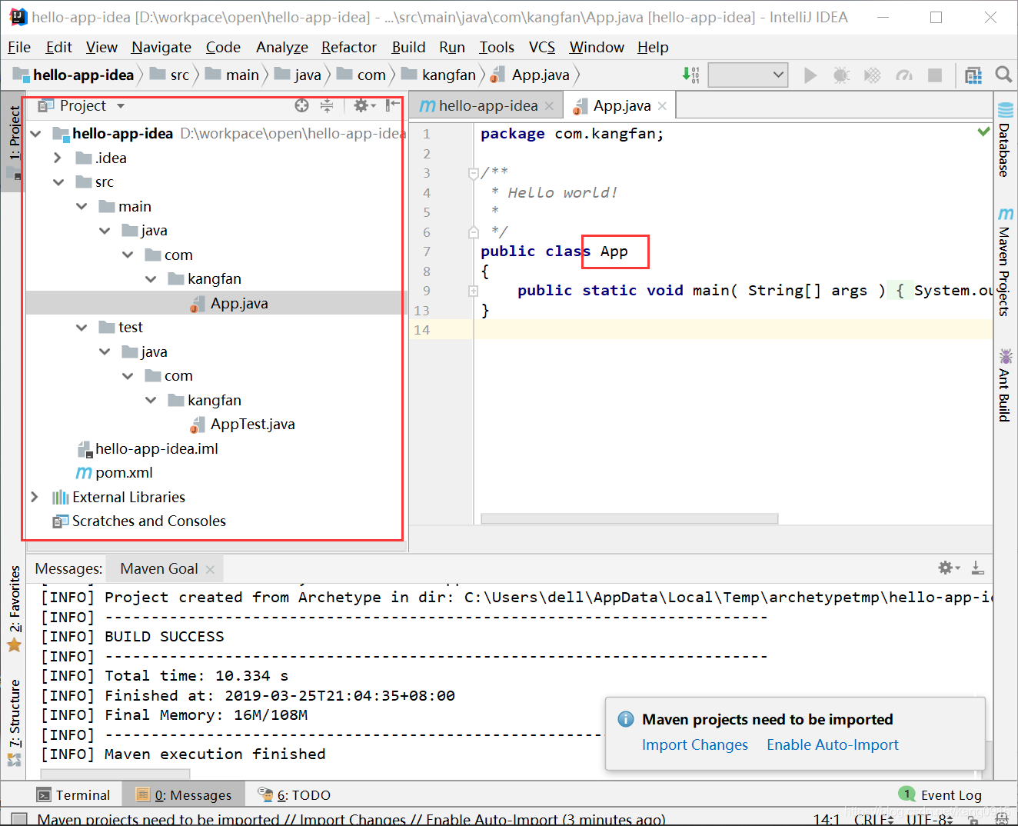1018x826 pixels.
Task: Open the Favorites tool window
Action: (15, 608)
